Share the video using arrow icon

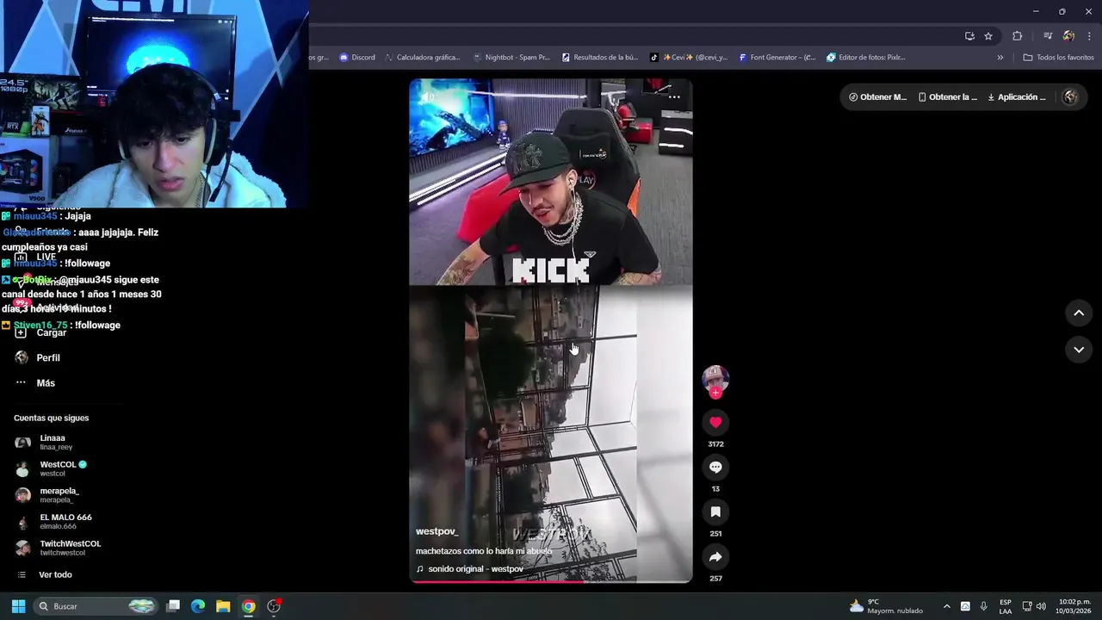(x=715, y=556)
